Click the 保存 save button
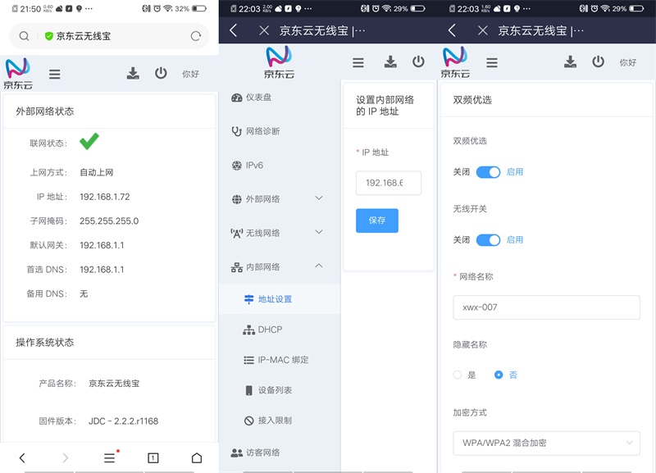This screenshot has height=473, width=656. (376, 221)
